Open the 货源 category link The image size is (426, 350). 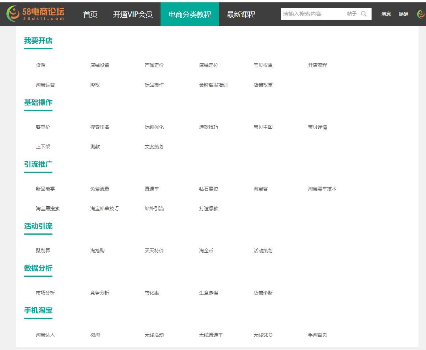click(41, 65)
